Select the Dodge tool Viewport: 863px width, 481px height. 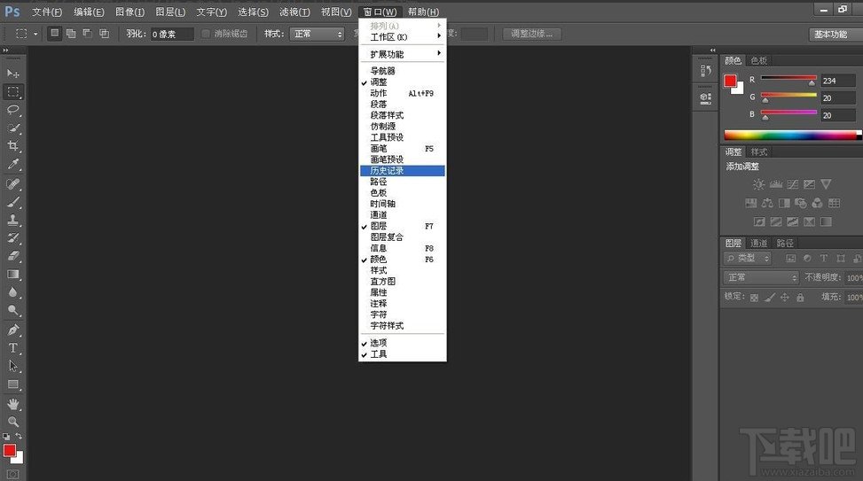tap(13, 310)
